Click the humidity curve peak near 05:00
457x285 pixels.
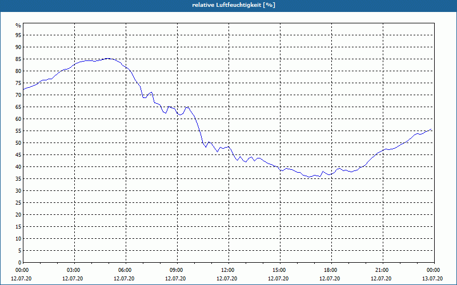coord(107,59)
